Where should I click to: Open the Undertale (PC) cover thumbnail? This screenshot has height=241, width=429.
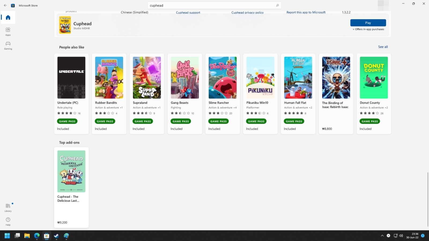(71, 78)
